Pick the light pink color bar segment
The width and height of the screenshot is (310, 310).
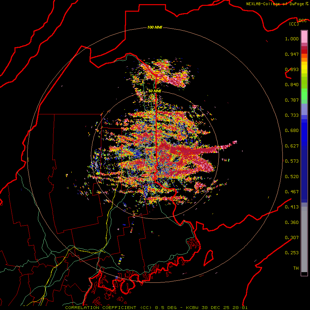click(x=304, y=37)
